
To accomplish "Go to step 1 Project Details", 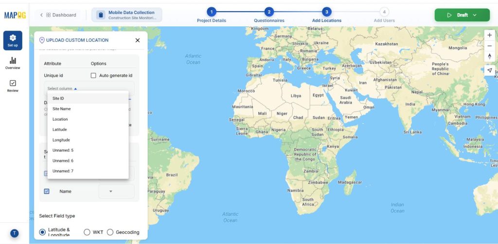I will coord(212,12).
